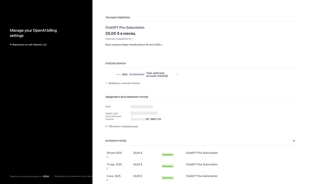
Task: Open Подробнее о выставлении счетов footer link
Action: point(73,176)
